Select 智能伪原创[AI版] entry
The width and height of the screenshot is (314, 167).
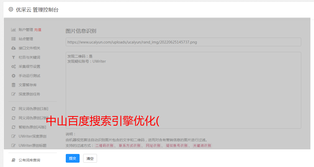pos(33,127)
